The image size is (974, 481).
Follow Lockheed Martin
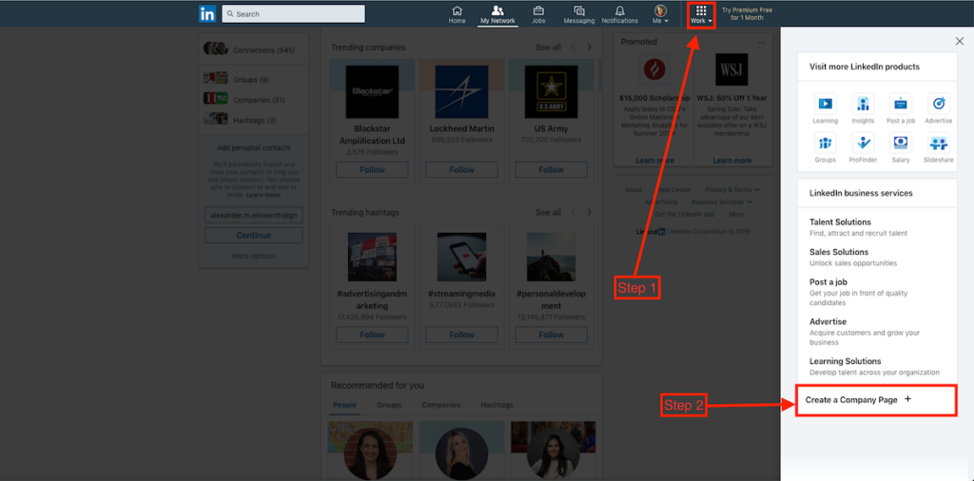pyautogui.click(x=461, y=169)
